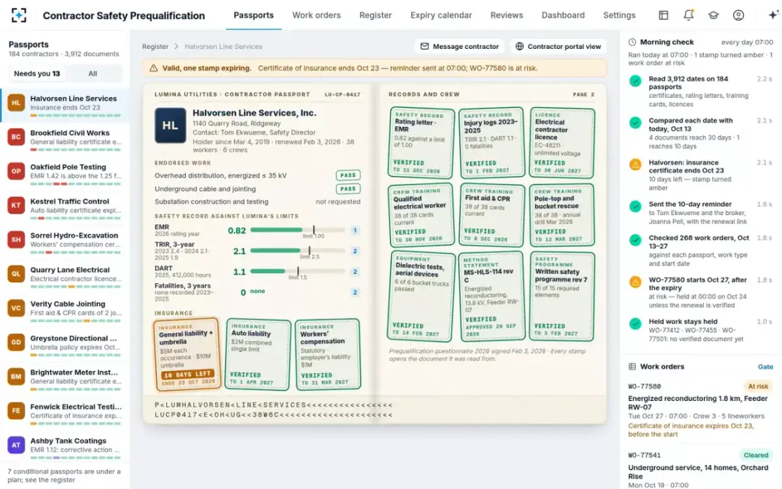
Task: Click the EMR source count badge 1
Action: [355, 230]
